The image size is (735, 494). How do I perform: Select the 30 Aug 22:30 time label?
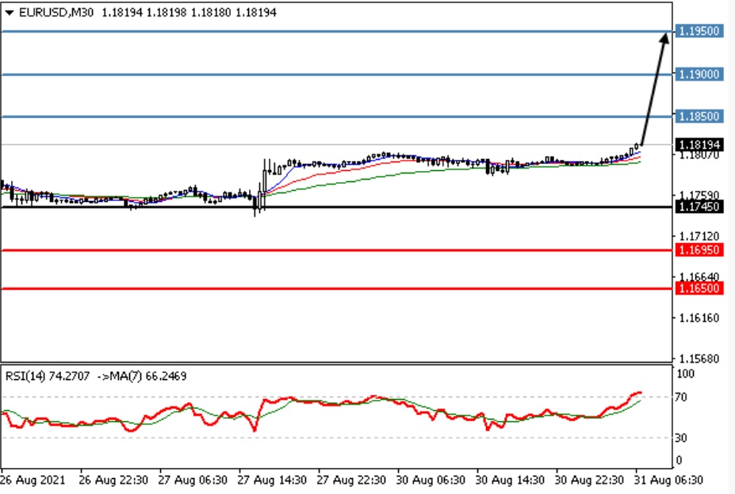(589, 481)
